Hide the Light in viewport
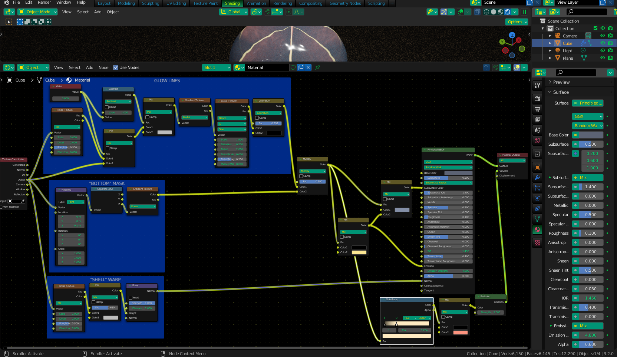The image size is (617, 357). (x=603, y=51)
